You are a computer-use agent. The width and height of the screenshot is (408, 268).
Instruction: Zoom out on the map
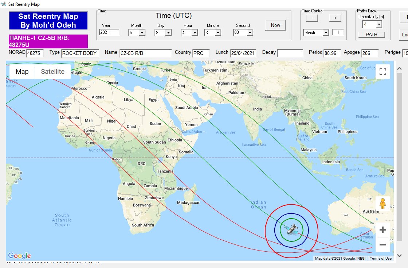[x=382, y=245]
